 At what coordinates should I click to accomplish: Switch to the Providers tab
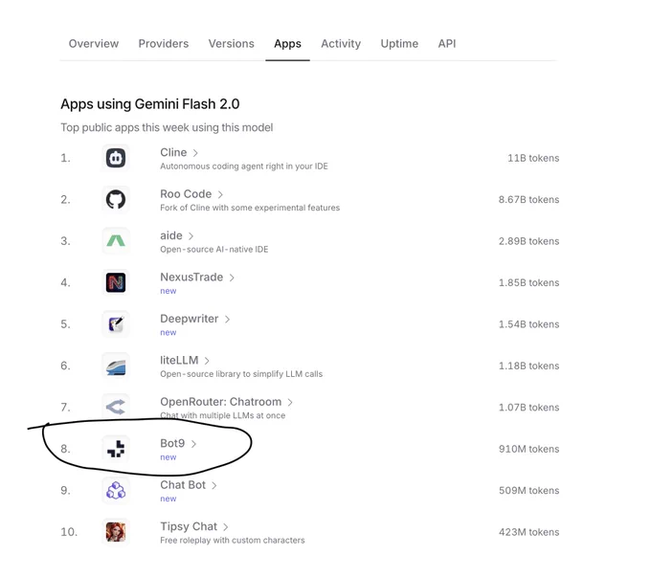[164, 44]
